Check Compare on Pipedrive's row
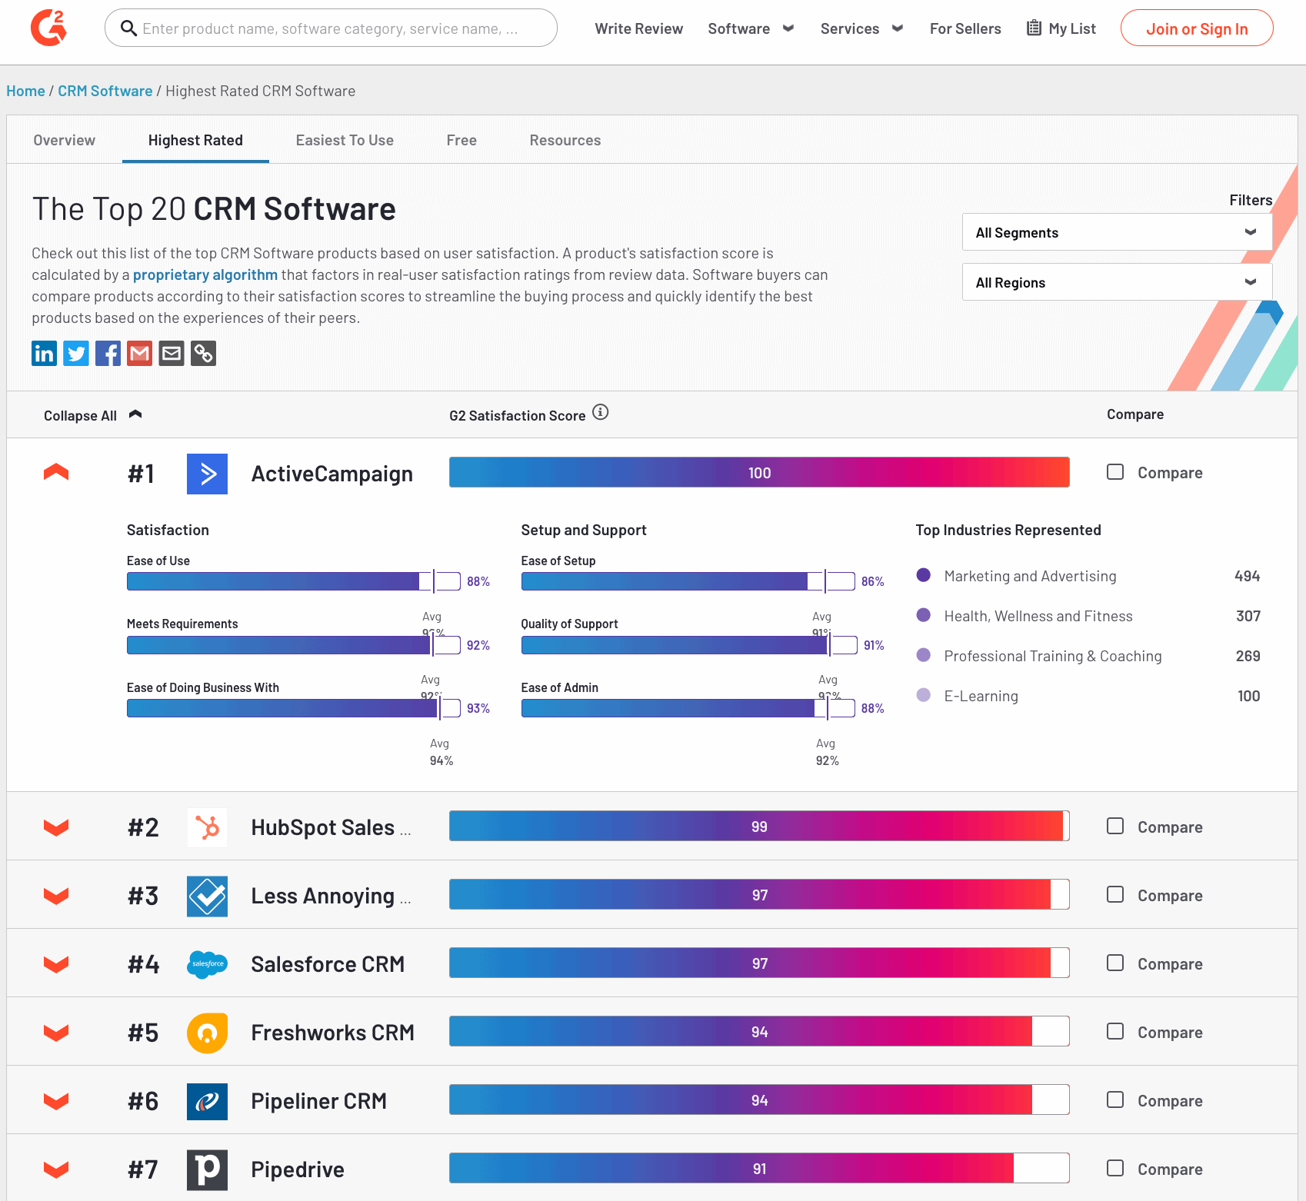 (x=1115, y=1168)
